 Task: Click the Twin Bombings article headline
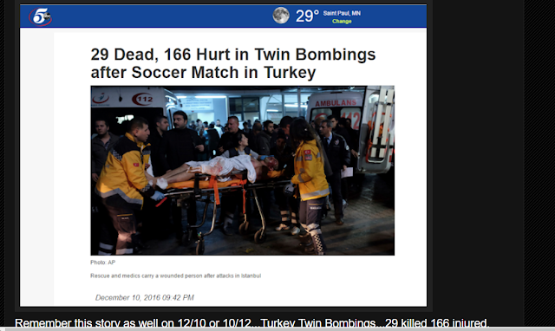point(233,63)
